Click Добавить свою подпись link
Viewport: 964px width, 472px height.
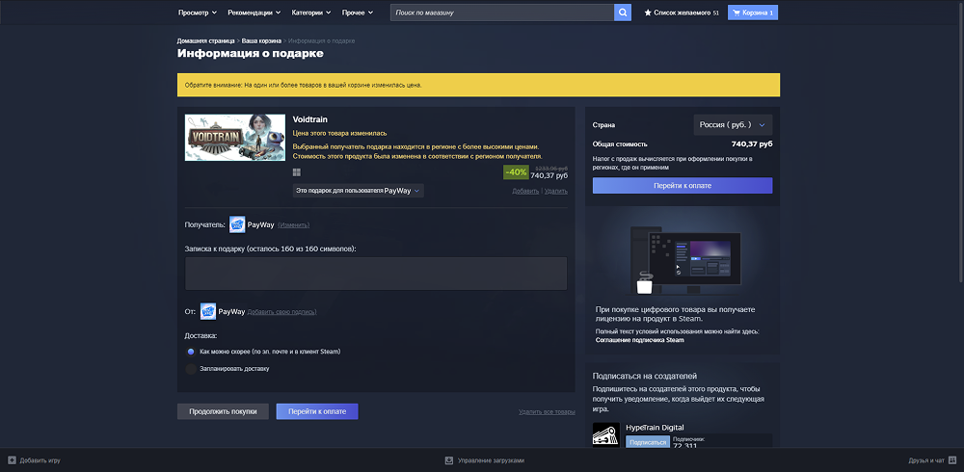(x=281, y=312)
